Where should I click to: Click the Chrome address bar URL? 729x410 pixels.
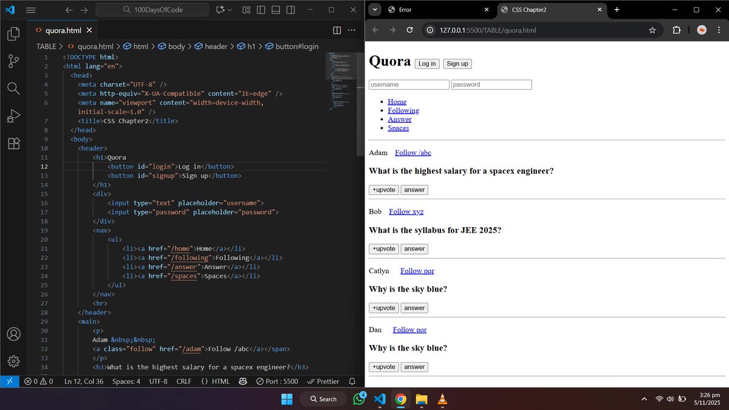(488, 30)
